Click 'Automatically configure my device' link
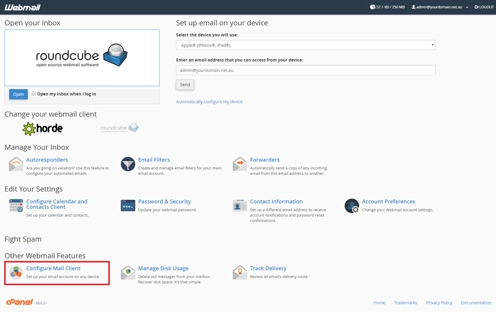Screen dimensions: 496x312 [x=209, y=102]
